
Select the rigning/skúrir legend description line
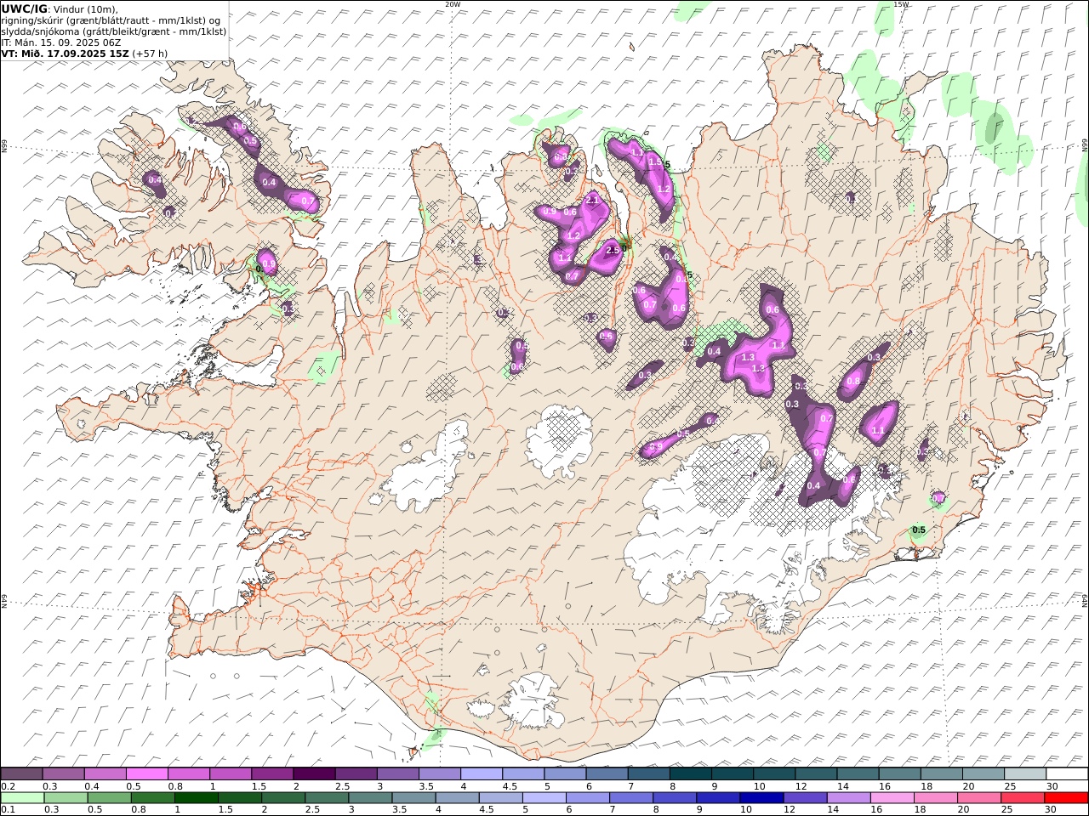[x=111, y=20]
